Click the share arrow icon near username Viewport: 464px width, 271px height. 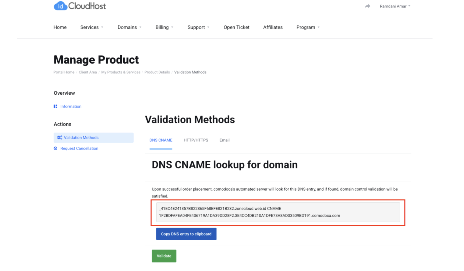coord(367,6)
